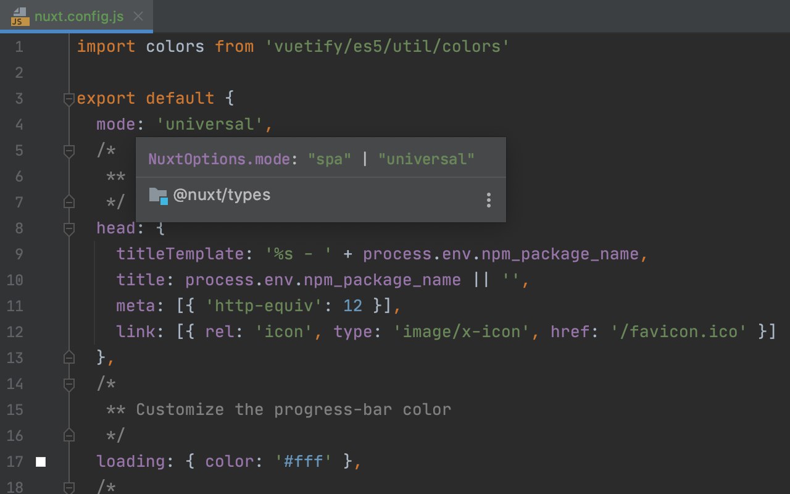Click the JS file icon in tab

(x=19, y=17)
